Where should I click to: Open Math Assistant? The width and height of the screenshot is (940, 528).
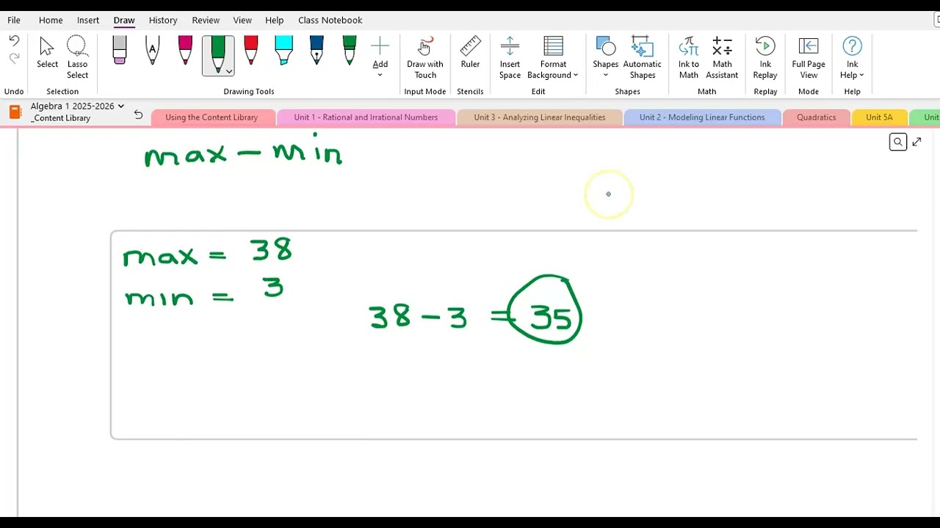coord(722,57)
